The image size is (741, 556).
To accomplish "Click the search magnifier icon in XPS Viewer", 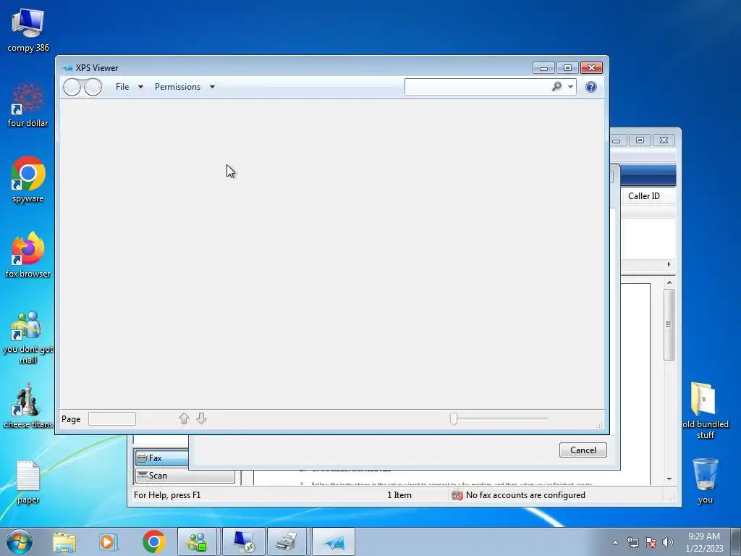I will click(556, 87).
